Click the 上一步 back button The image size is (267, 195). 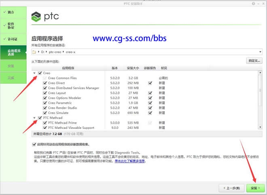click(x=231, y=188)
